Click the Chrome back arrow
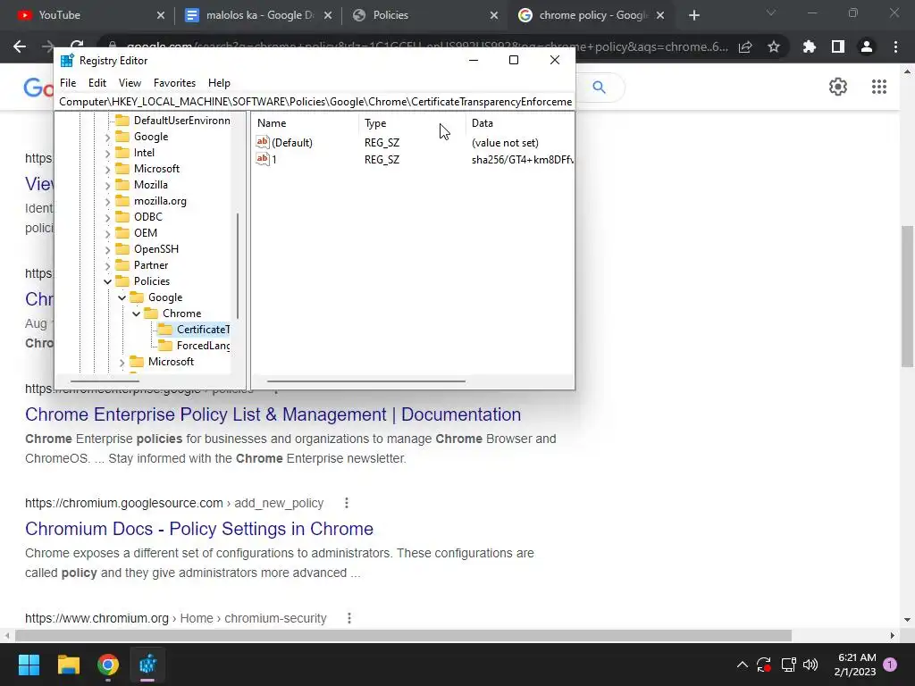 tap(20, 46)
